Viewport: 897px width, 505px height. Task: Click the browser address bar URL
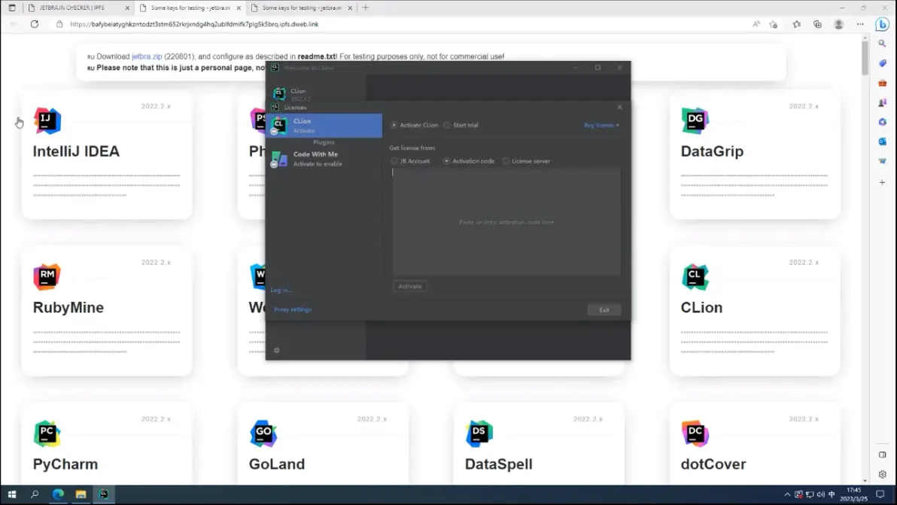point(194,24)
